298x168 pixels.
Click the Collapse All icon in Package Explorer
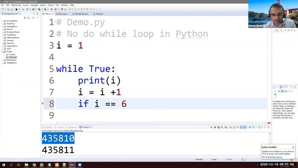tap(25, 18)
